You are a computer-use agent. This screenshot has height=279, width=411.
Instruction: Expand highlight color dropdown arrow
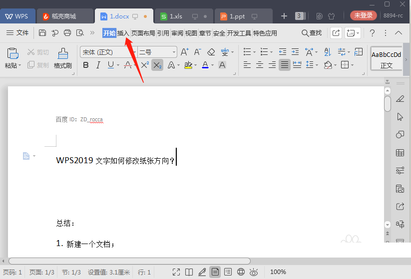tap(195, 65)
